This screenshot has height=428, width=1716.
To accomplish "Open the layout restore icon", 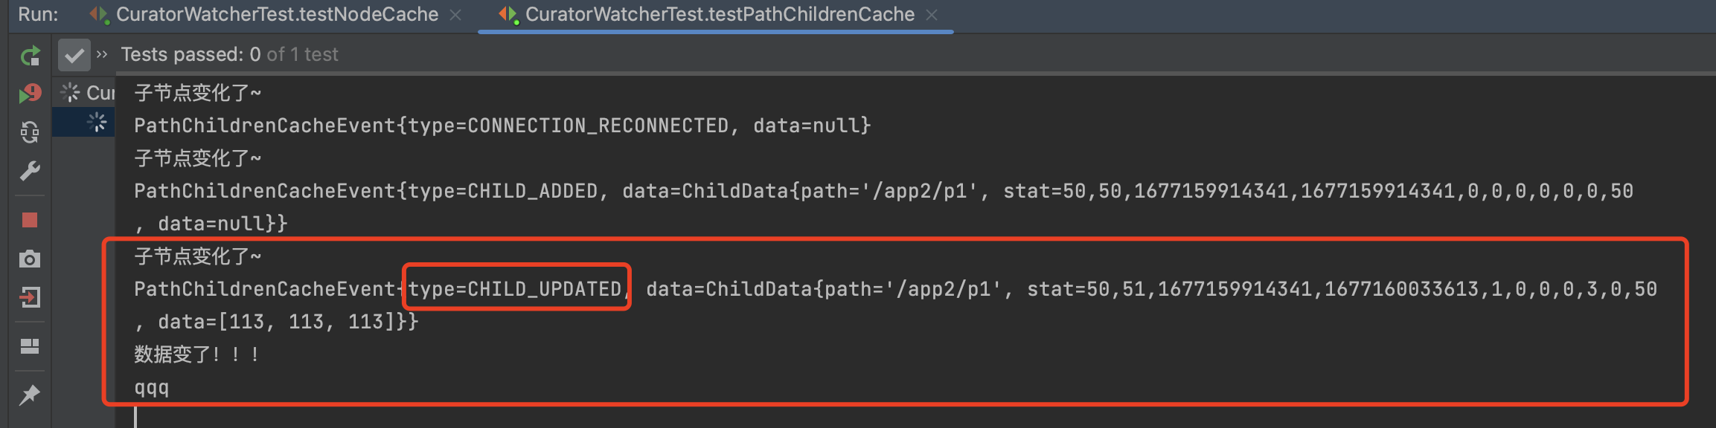I will coord(30,346).
